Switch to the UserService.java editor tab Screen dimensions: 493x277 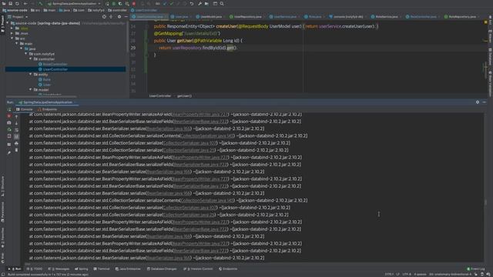(283, 17)
